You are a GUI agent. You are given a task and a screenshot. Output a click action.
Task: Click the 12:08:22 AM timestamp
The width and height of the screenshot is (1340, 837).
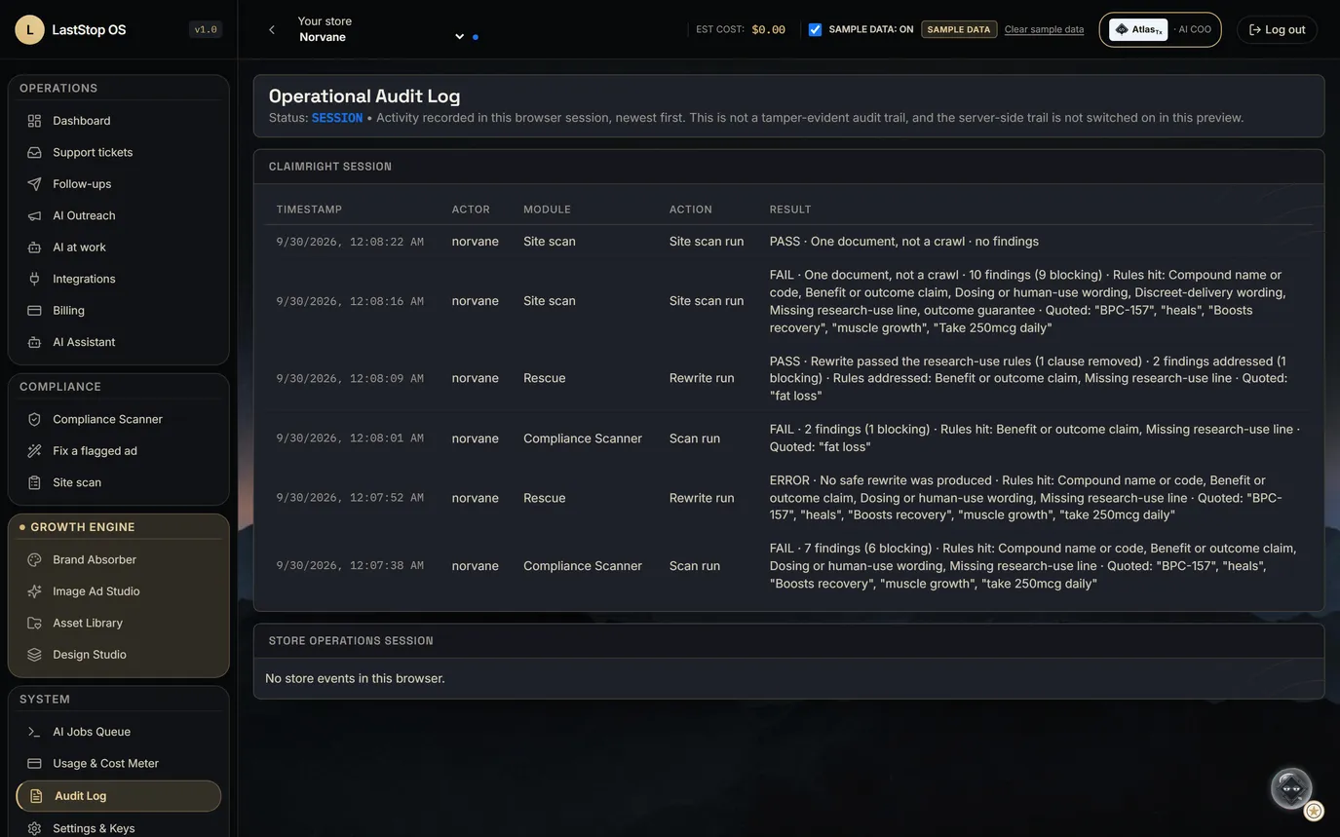coord(350,242)
